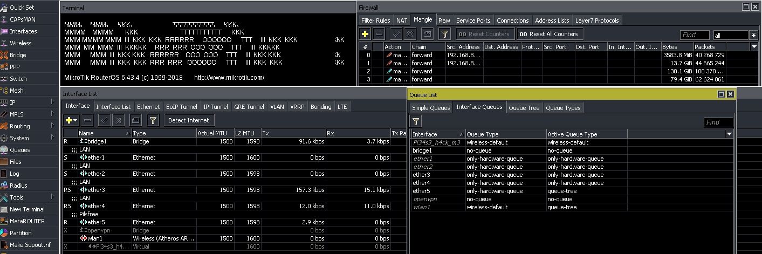
Task: Click the Find field in Queue List
Action: pos(718,122)
